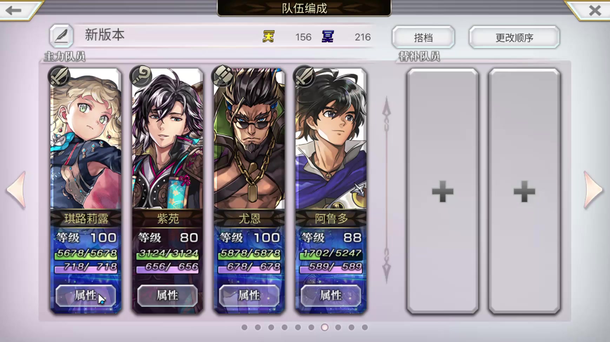The width and height of the screenshot is (610, 342).
Task: Go to next team with right arrow
Action: click(594, 190)
